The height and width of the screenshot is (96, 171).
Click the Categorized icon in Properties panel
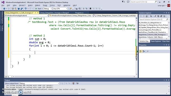click(141, 51)
